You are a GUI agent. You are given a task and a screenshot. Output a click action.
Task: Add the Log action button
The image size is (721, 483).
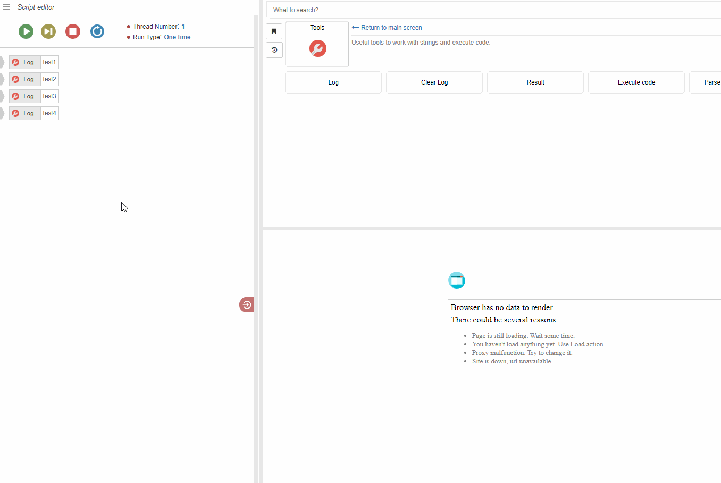coord(333,82)
